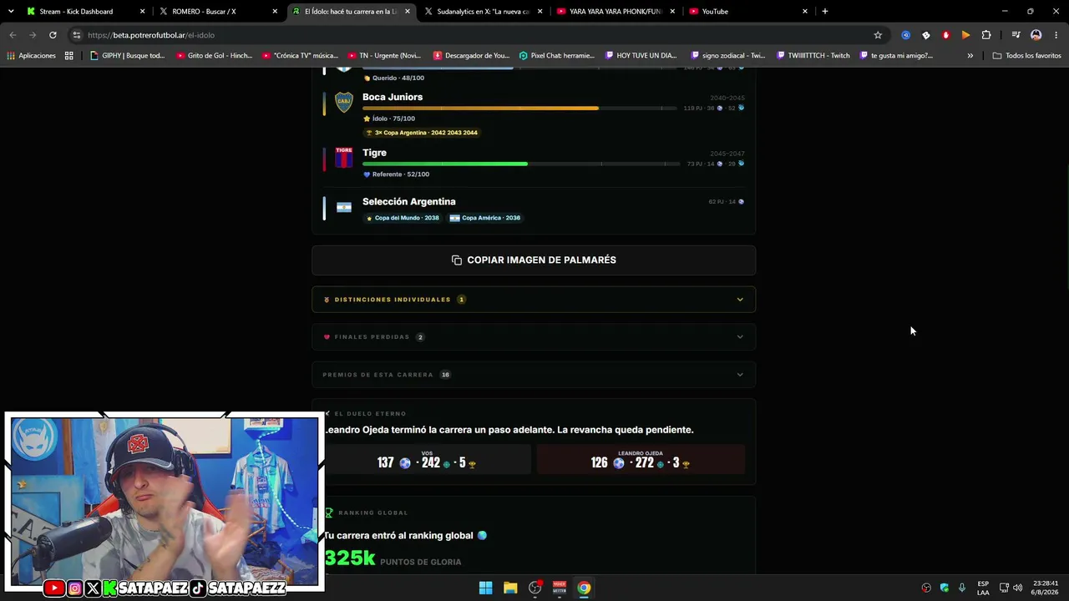
Task: Click the blue circular extension icon
Action: [906, 35]
